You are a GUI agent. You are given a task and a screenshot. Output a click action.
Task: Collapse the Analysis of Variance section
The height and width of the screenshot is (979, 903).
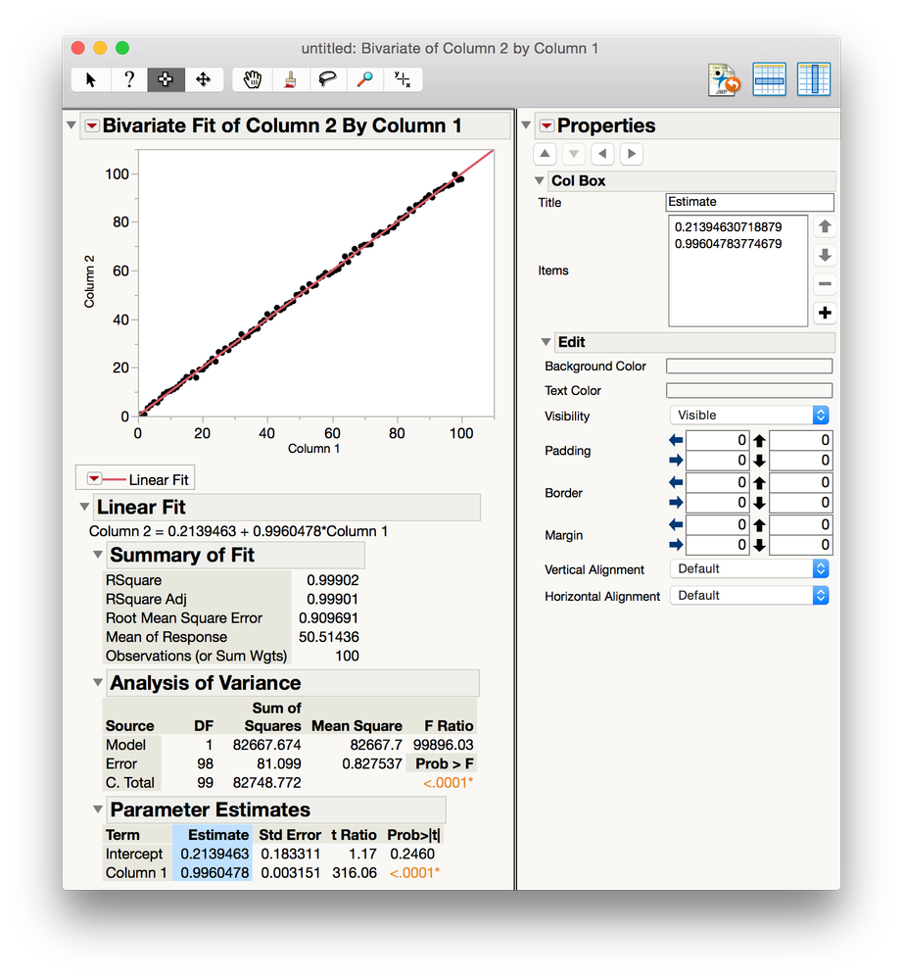click(98, 682)
